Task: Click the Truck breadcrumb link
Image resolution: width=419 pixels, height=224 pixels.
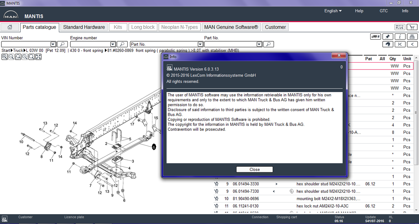Action: pyautogui.click(x=18, y=50)
